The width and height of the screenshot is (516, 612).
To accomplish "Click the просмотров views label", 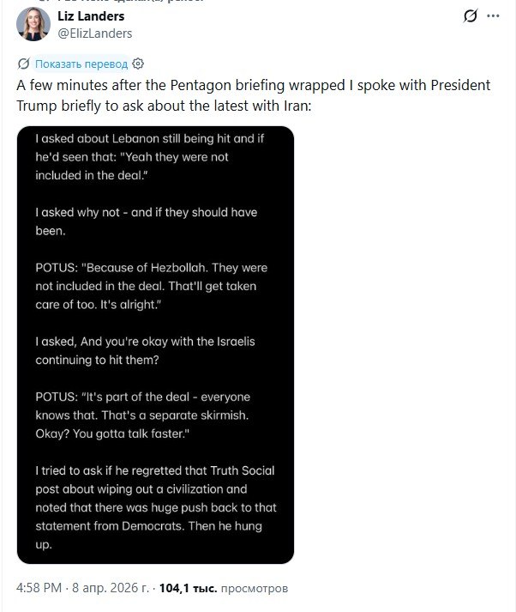I will (x=255, y=589).
